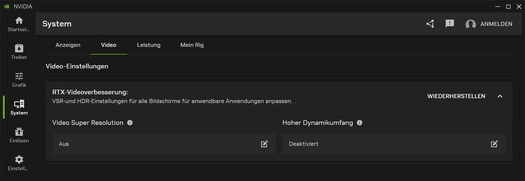Click the Hoher Dynamikumfang label
Viewport: 525px width, 181px height.
[318, 122]
